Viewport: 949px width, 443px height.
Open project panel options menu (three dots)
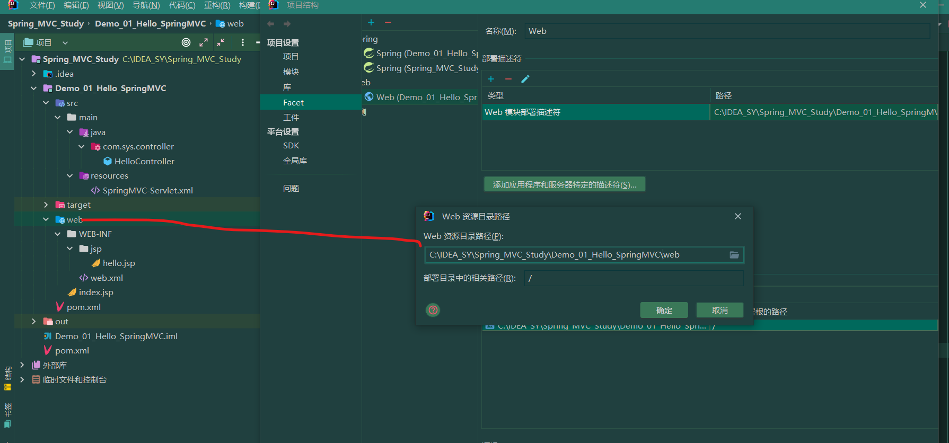click(243, 42)
